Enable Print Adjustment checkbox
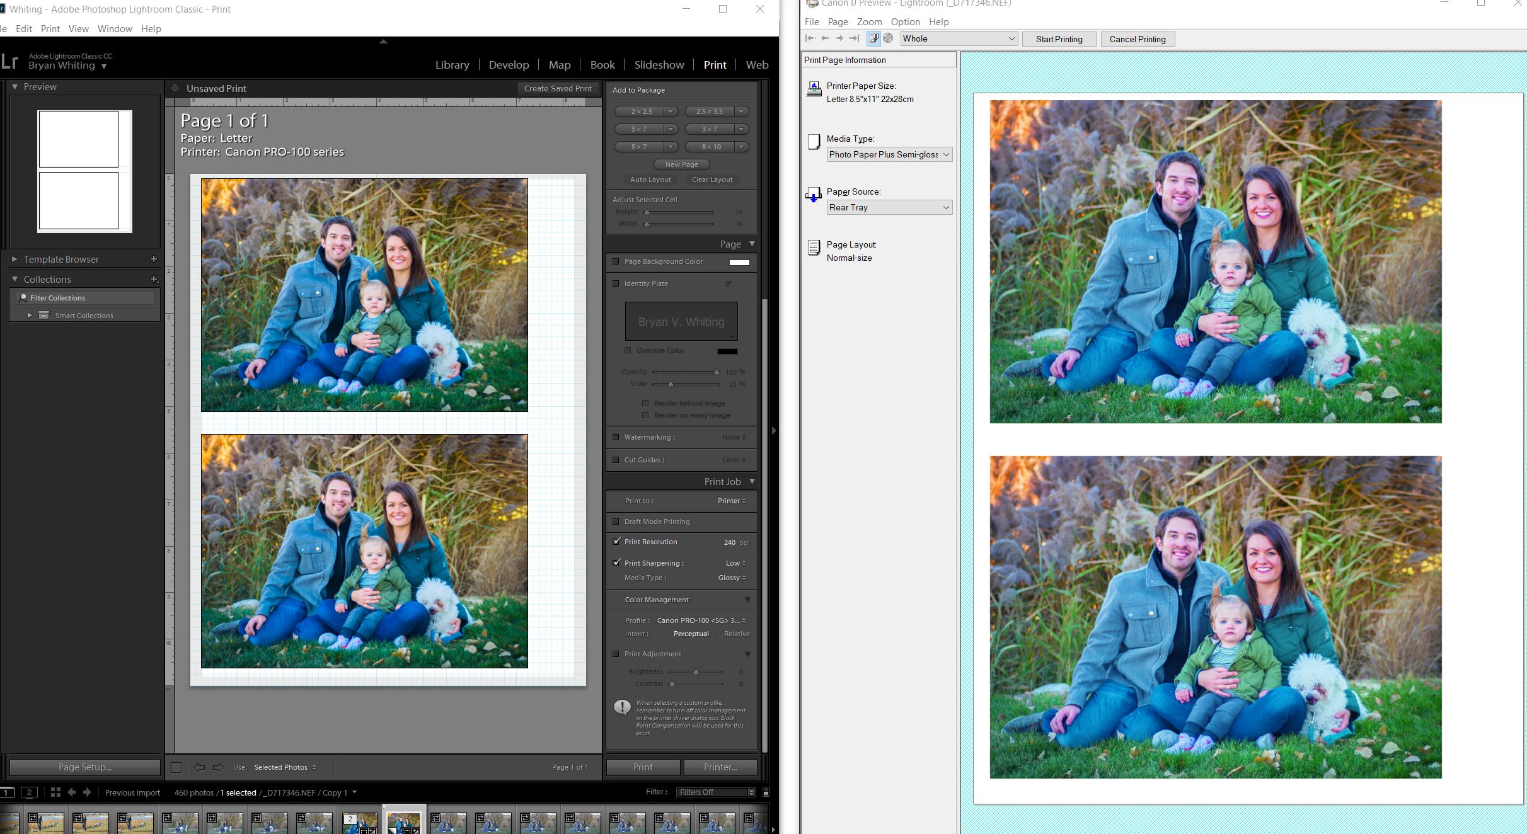The width and height of the screenshot is (1527, 834). tap(616, 654)
